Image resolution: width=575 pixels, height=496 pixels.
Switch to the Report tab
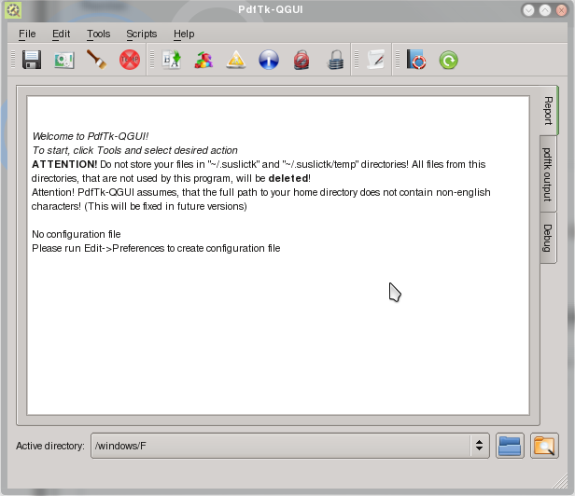click(548, 111)
